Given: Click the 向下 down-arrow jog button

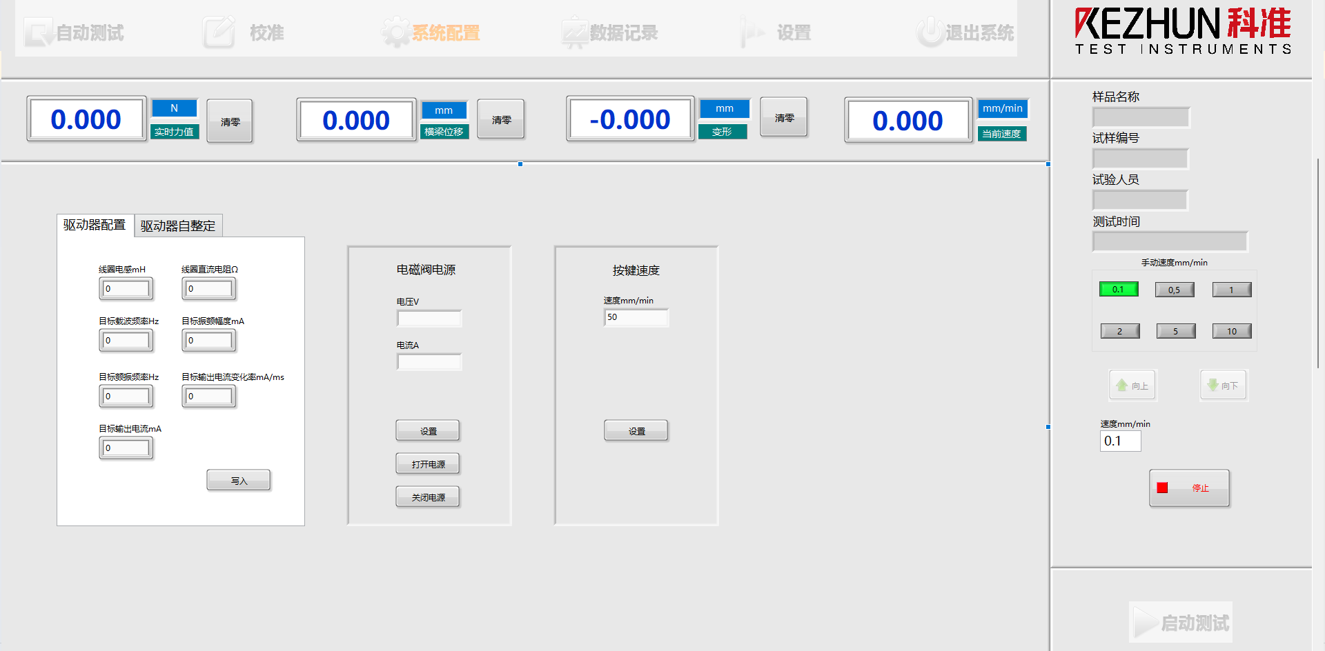Looking at the screenshot, I should point(1224,385).
